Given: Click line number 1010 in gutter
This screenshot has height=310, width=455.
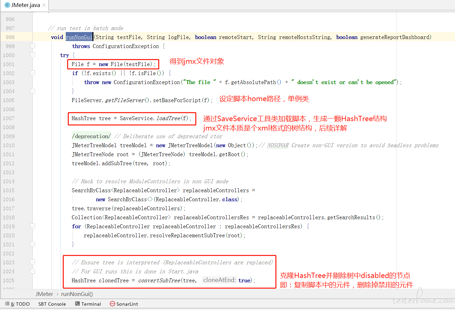Looking at the screenshot, I should click(9, 145).
